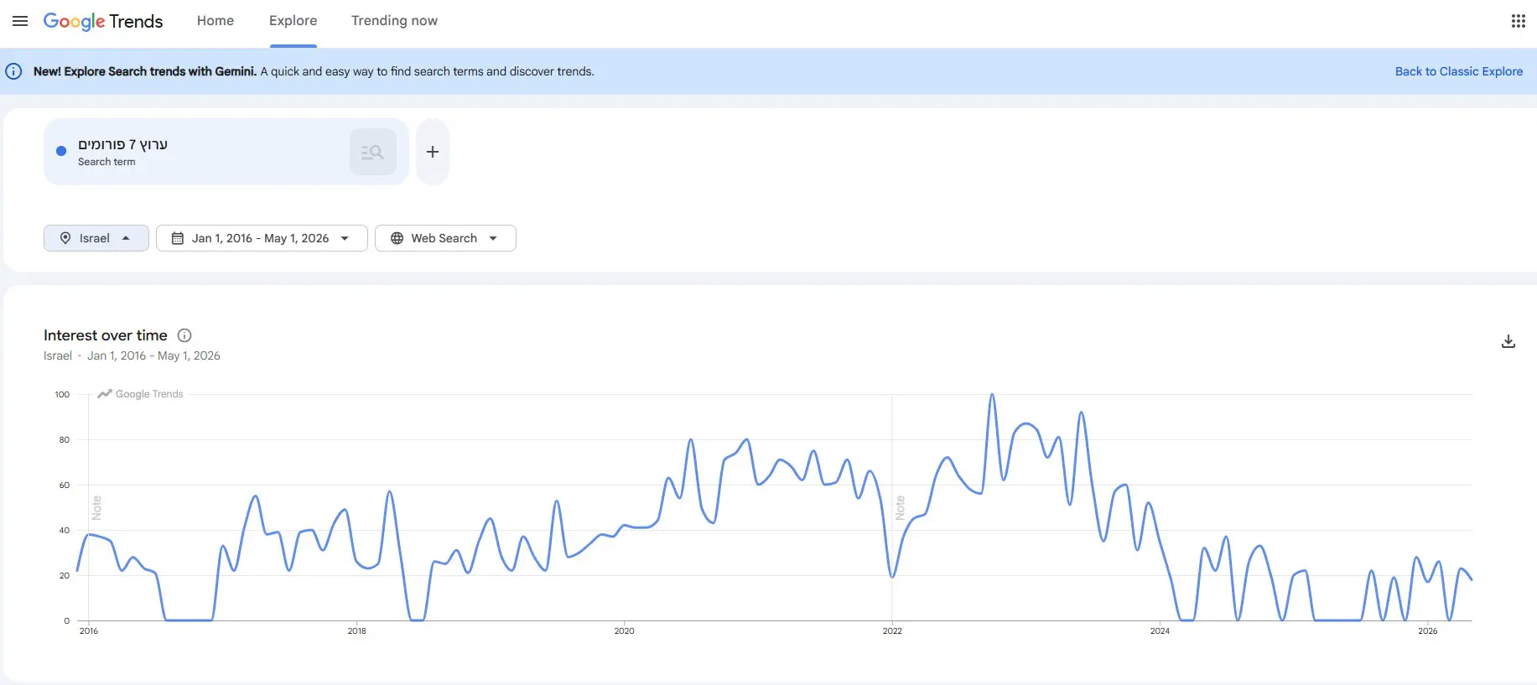Image resolution: width=1537 pixels, height=685 pixels.
Task: Click the Note marker near 2022
Action: coord(900,507)
